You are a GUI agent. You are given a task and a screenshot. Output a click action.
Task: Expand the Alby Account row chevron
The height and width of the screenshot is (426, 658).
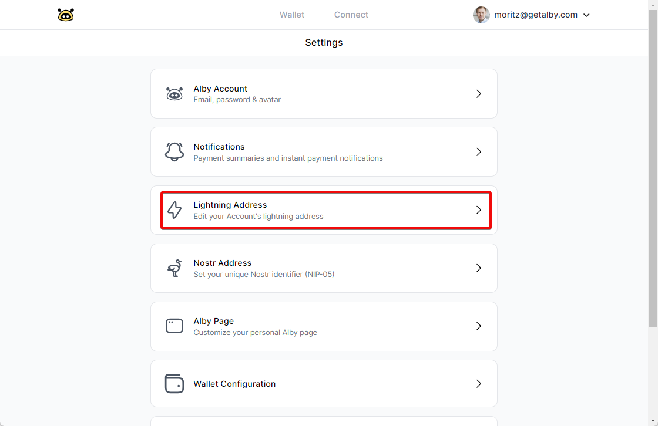[478, 94]
